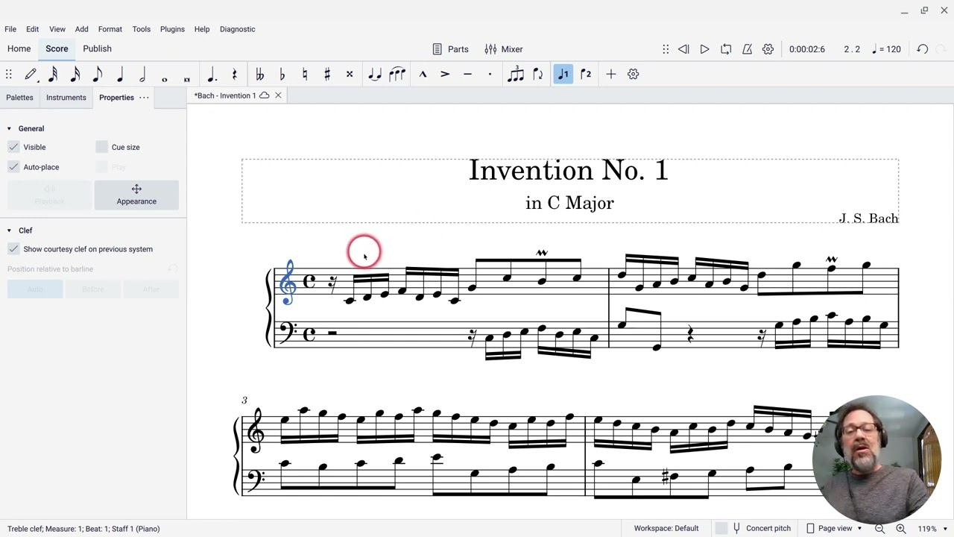The height and width of the screenshot is (537, 954).
Task: Toggle Voice 1 button
Action: tap(563, 75)
